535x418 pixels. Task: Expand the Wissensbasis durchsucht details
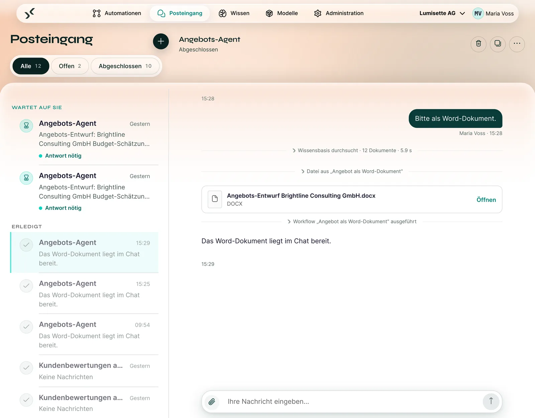point(352,150)
